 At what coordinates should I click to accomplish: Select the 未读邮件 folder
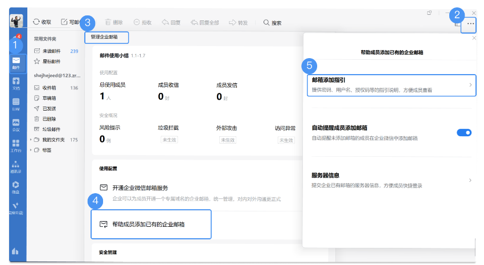click(x=51, y=51)
